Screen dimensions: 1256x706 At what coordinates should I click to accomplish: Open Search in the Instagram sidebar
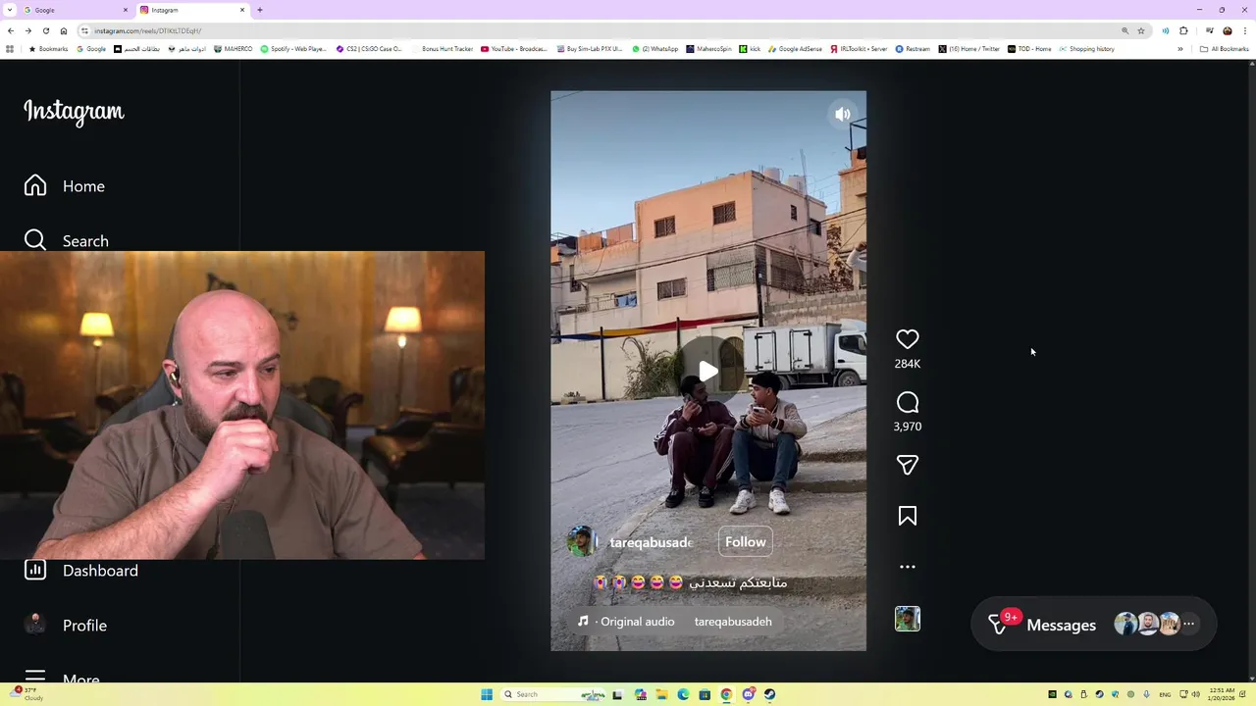click(67, 241)
